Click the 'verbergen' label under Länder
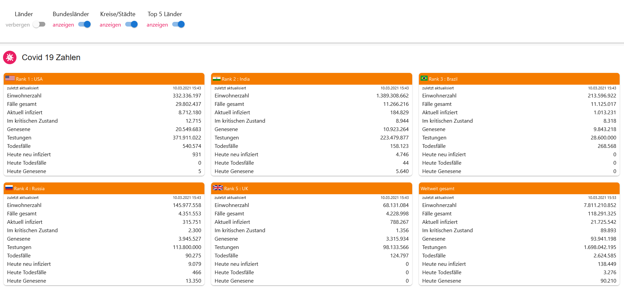 pos(18,25)
